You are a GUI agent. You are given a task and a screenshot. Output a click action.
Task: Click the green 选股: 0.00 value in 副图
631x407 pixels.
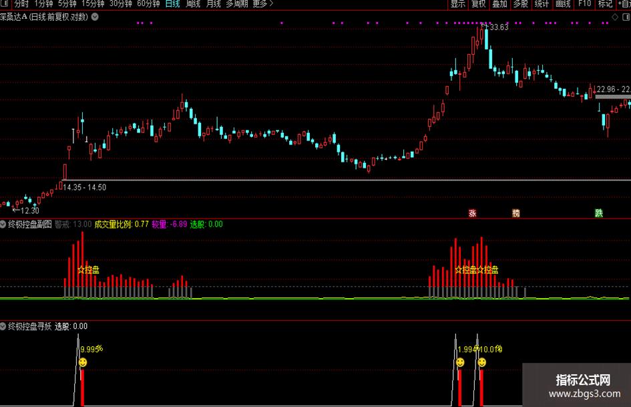tap(206, 224)
